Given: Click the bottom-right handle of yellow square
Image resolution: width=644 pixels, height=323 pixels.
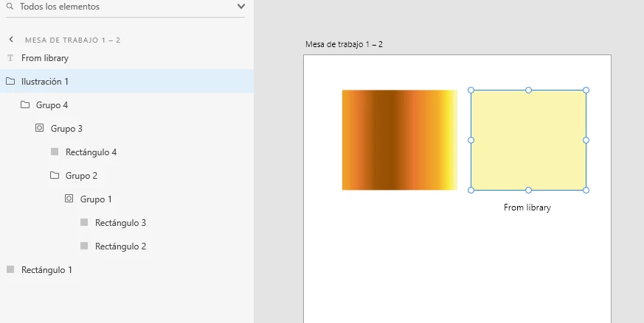Looking at the screenshot, I should [586, 190].
